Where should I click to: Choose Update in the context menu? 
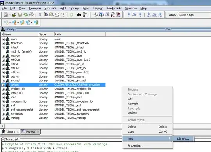147,113
